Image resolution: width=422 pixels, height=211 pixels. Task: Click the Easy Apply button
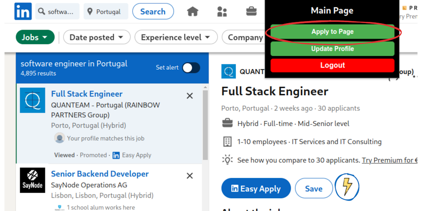[256, 188]
